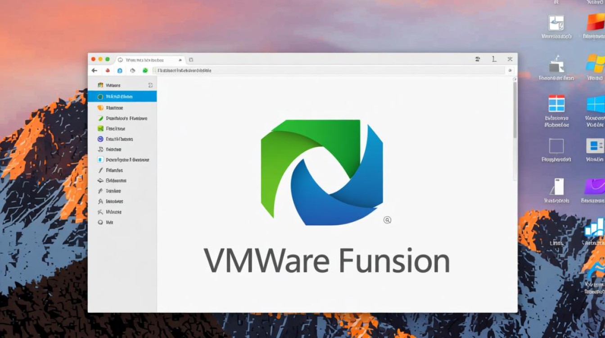Click the blue icon in the browser toolbar
The height and width of the screenshot is (338, 605).
click(x=120, y=70)
